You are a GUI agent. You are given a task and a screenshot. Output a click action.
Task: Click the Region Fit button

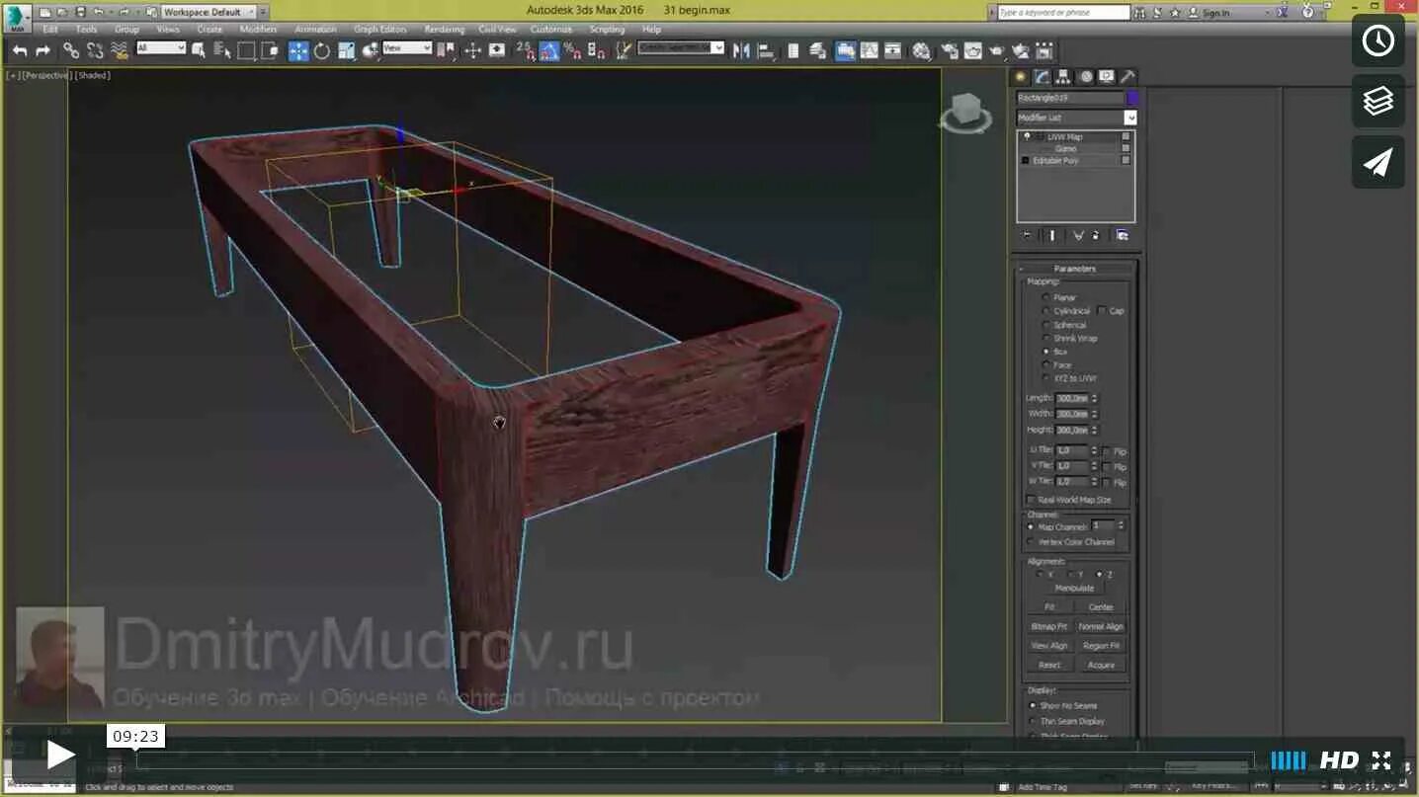1101,646
